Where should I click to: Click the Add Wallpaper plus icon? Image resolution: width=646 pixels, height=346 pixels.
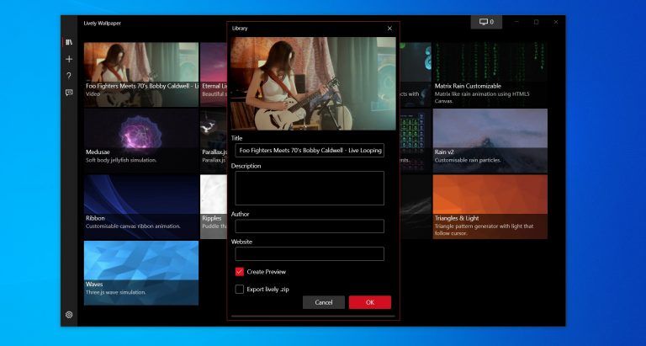[69, 59]
